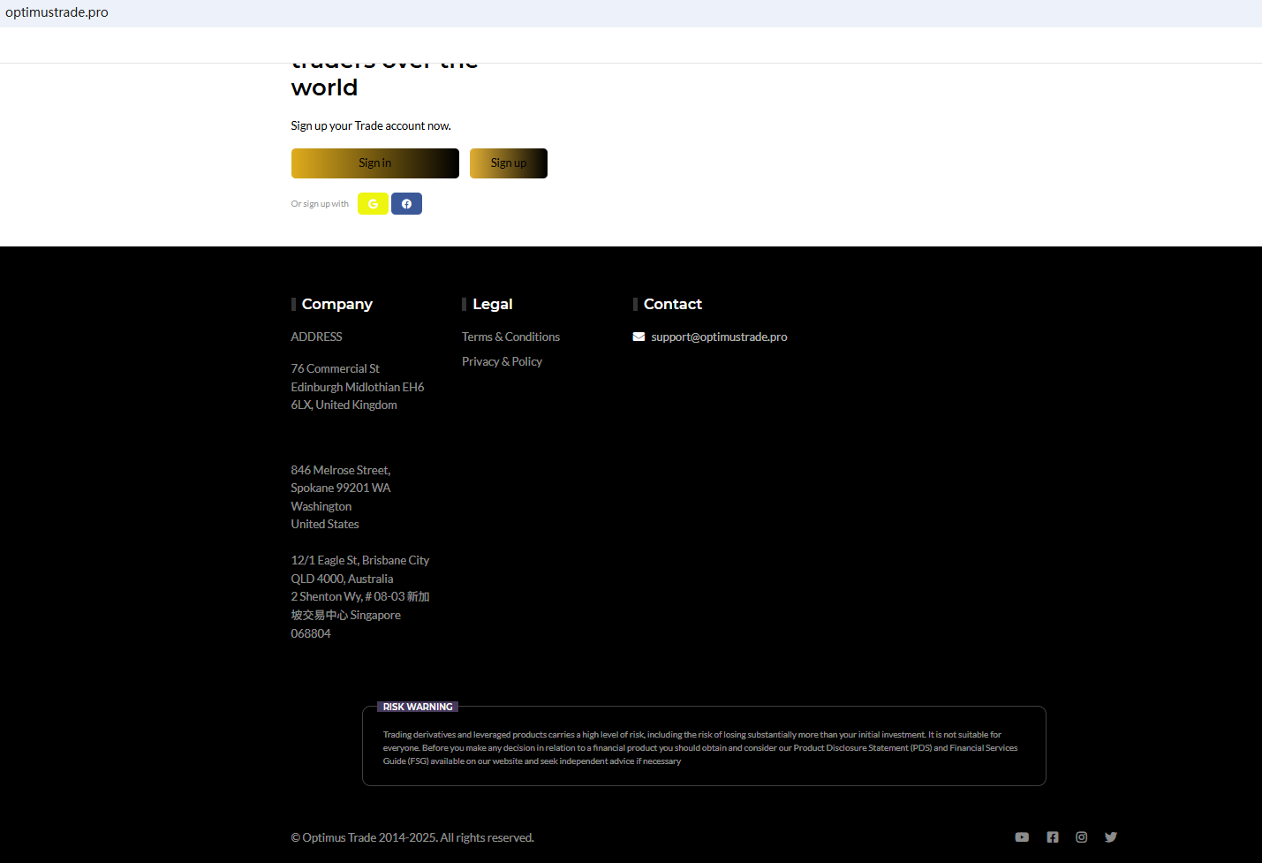Click the 'Washington' address line
Image resolution: width=1262 pixels, height=863 pixels.
tap(321, 506)
